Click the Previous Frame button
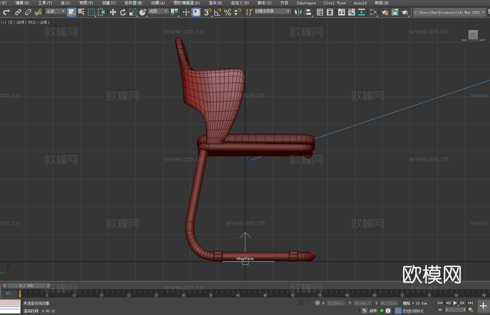Screen dimensions: 490x315 (448, 303)
